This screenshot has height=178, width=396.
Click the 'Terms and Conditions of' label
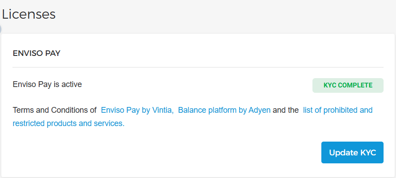tap(55, 110)
